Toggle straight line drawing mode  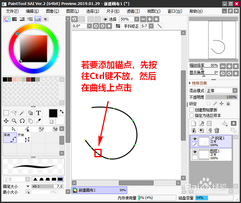[159, 26]
